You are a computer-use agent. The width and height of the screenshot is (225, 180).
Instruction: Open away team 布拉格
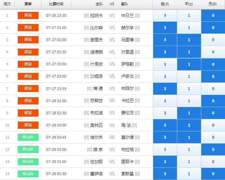[127, 149]
